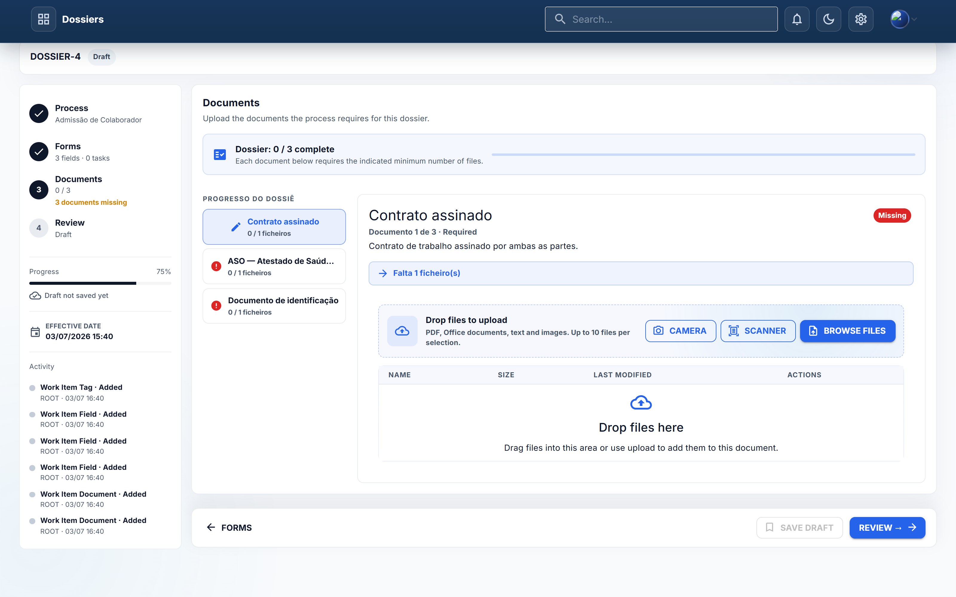This screenshot has width=956, height=597.
Task: Proceed to Review button
Action: (x=887, y=528)
